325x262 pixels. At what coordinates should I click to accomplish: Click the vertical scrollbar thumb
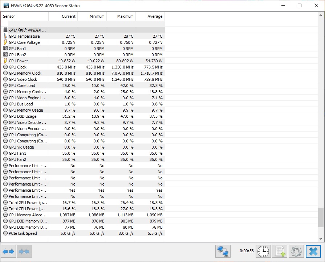pos(321,217)
